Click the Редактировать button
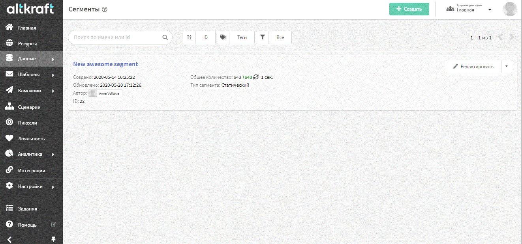This screenshot has width=522, height=244. point(473,67)
